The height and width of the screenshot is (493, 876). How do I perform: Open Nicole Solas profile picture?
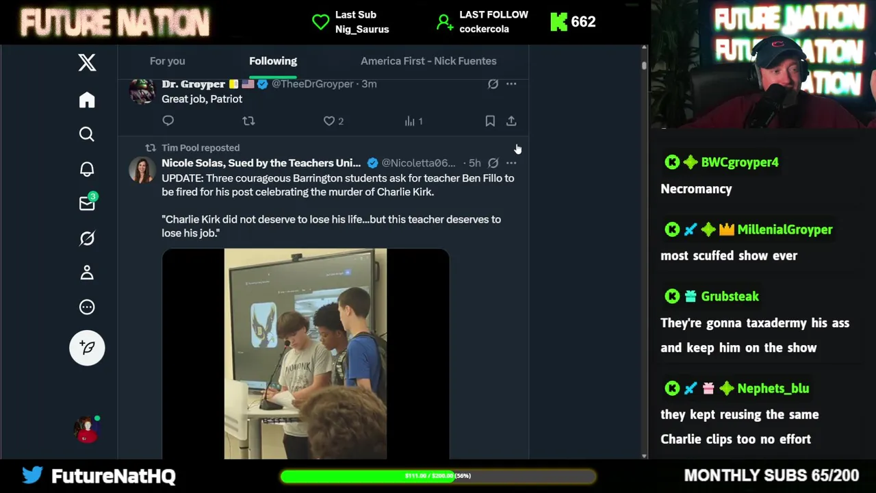tap(142, 170)
